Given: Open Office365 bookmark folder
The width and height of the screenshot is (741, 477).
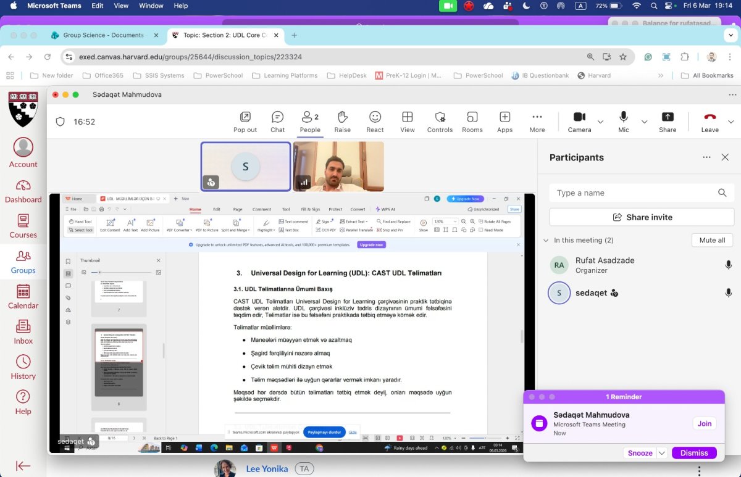Looking at the screenshot, I should [102, 75].
